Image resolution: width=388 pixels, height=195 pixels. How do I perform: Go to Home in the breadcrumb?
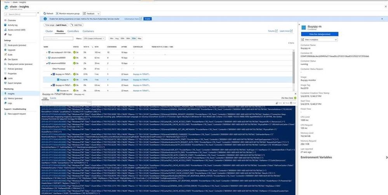(7, 2)
